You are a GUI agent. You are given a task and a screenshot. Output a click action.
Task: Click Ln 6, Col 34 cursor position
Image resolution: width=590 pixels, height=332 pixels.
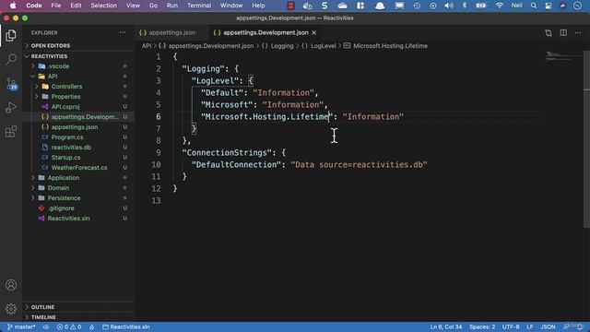446,326
